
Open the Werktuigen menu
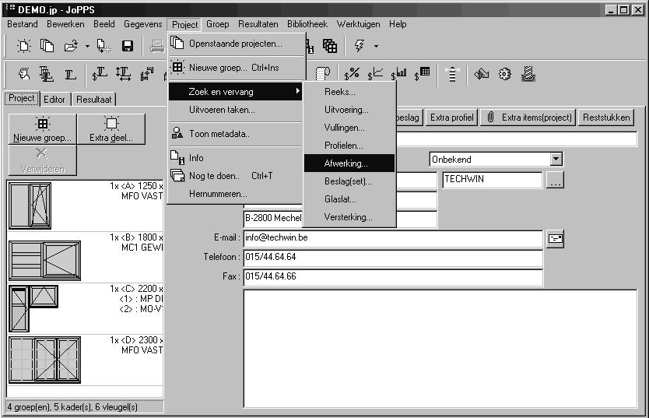click(x=358, y=24)
